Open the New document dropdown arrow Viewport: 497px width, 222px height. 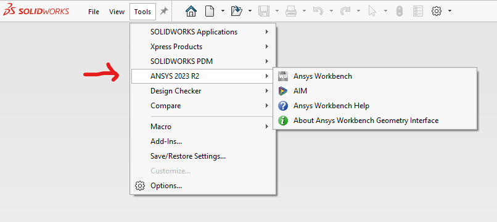click(x=223, y=10)
